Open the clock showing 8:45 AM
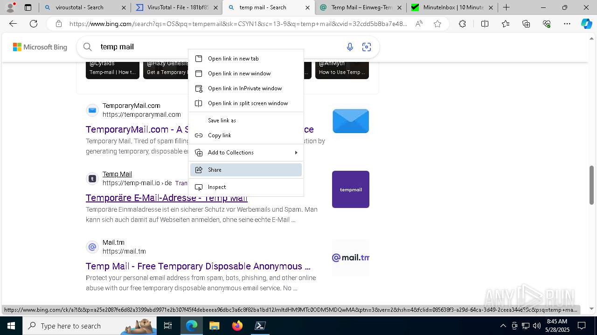The image size is (597, 335). coord(557,326)
